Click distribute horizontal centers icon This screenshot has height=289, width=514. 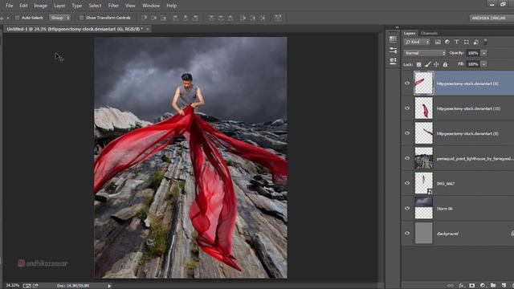tap(253, 18)
